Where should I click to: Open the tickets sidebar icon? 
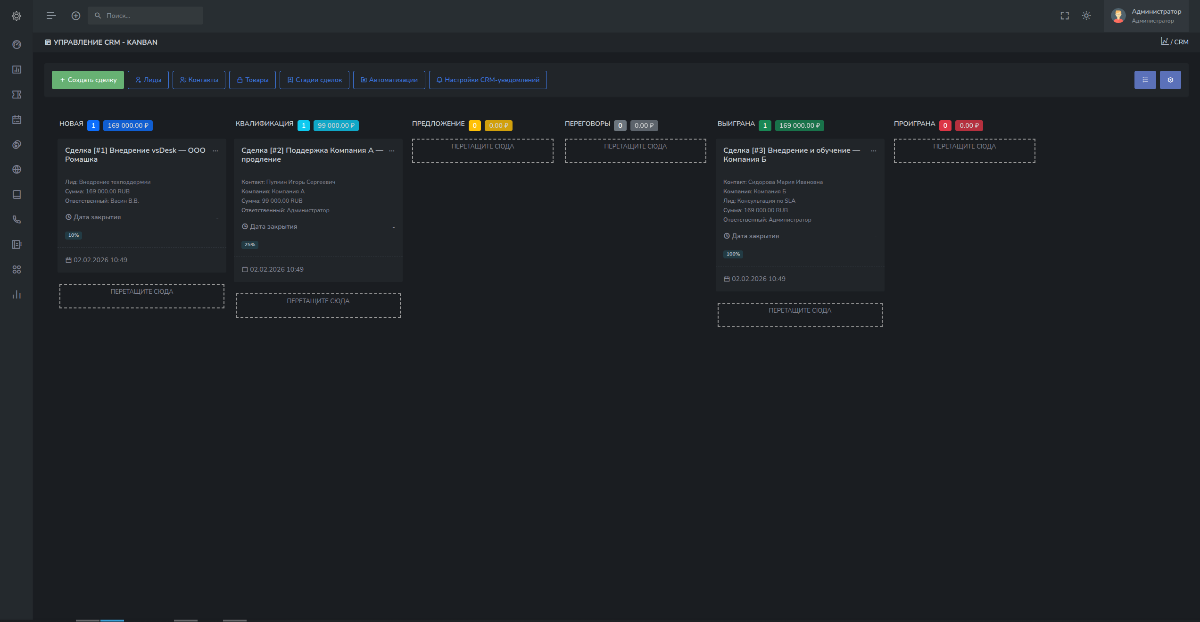coord(17,95)
